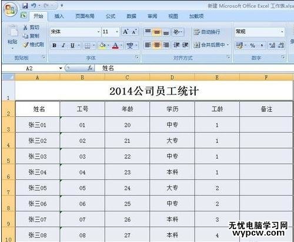The image size is (294, 242).
Task: Click the 变 phonetic guide icon
Action: [130, 46]
